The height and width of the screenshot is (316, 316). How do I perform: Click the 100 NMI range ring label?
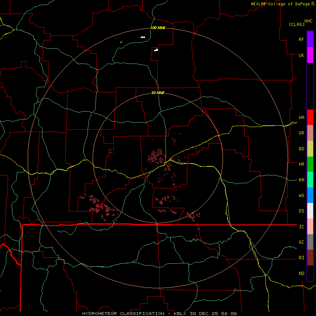click(158, 28)
